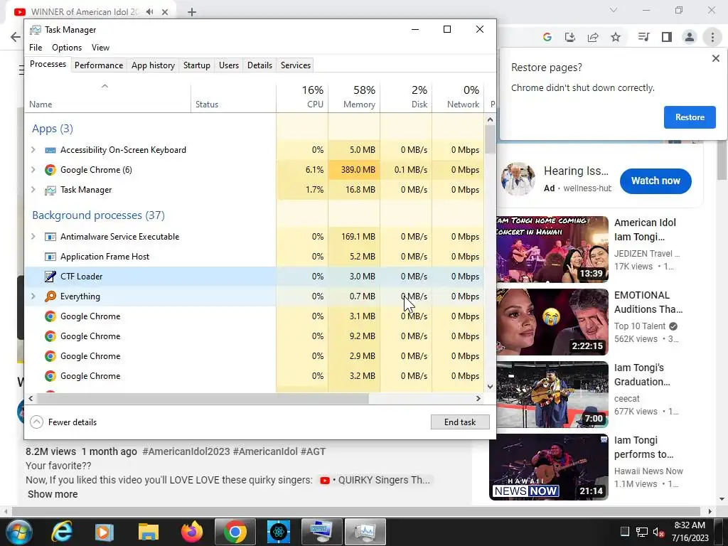Click Chrome's Google search icon in the toolbar
The height and width of the screenshot is (546, 728).
547,37
